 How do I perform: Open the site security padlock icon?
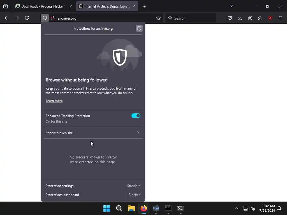pos(53,18)
